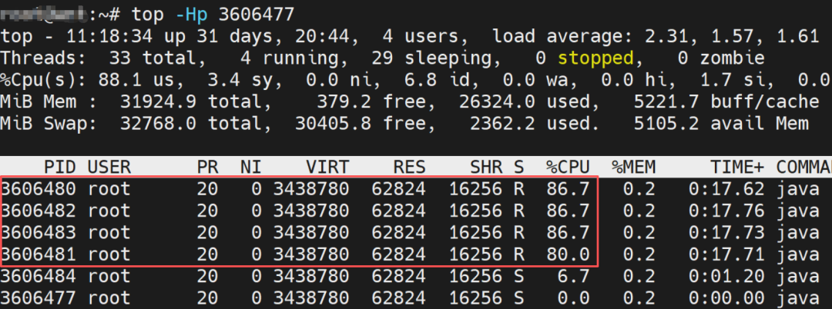Click '4 running' threads count
Screen dimensions: 832x309
click(289, 58)
